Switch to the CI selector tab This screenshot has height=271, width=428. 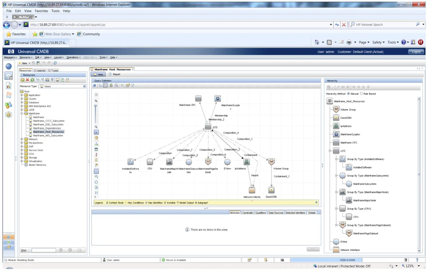(x=40, y=70)
